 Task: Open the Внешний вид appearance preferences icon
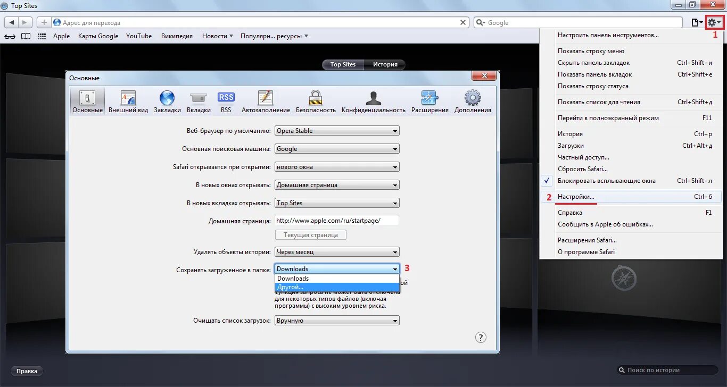click(128, 102)
